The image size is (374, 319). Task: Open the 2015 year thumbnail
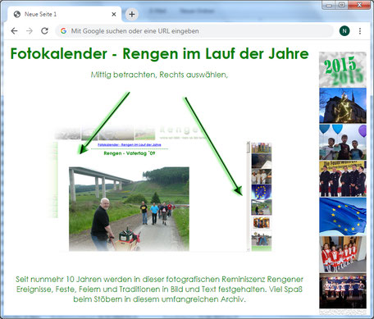pos(343,70)
